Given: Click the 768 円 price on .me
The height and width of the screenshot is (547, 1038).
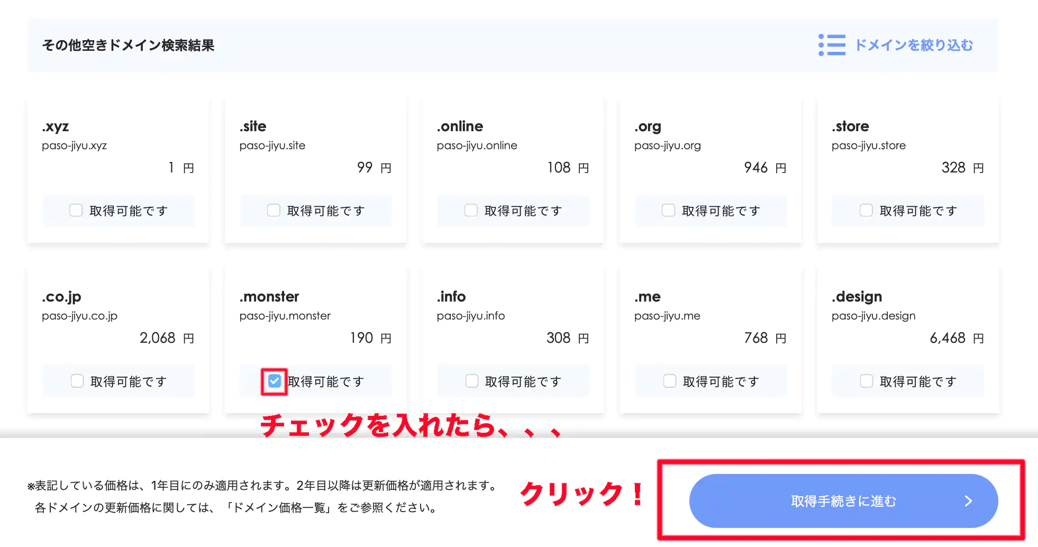Looking at the screenshot, I should click(x=765, y=338).
